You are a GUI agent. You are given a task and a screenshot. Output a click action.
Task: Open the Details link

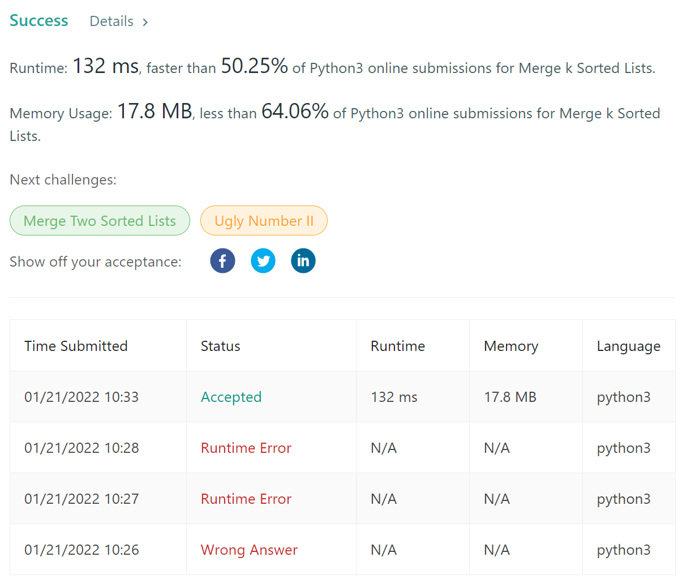(111, 22)
